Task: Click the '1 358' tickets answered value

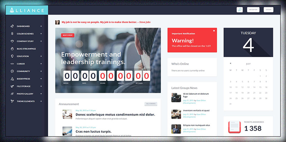Action: coord(253,128)
